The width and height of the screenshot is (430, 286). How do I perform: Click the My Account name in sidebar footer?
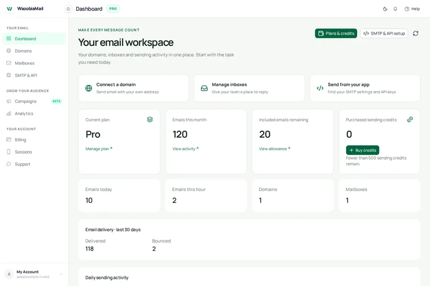coord(27,272)
